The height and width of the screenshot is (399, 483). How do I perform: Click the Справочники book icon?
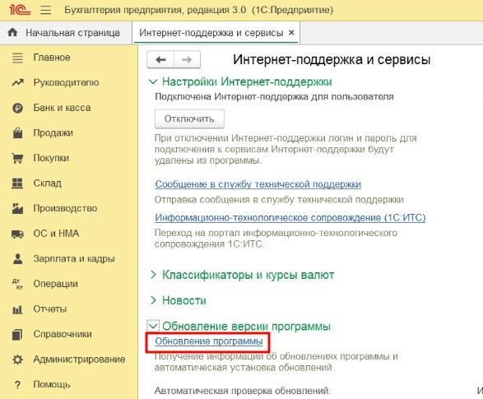(x=17, y=334)
